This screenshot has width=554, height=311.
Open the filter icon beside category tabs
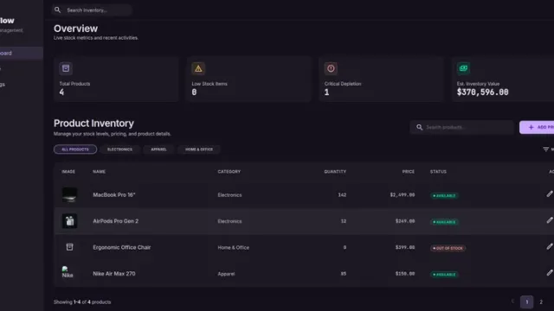[546, 149]
